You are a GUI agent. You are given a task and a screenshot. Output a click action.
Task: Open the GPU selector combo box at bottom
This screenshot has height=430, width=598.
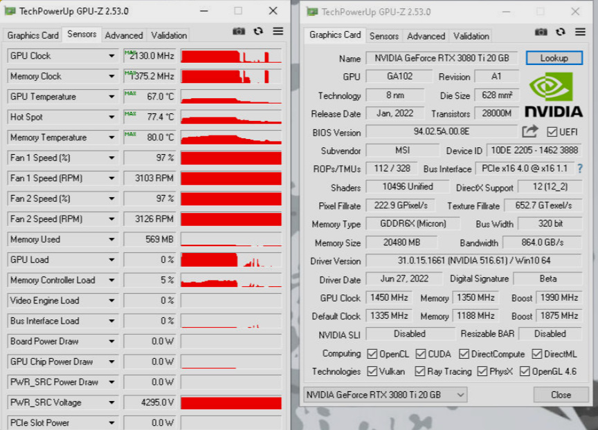386,395
